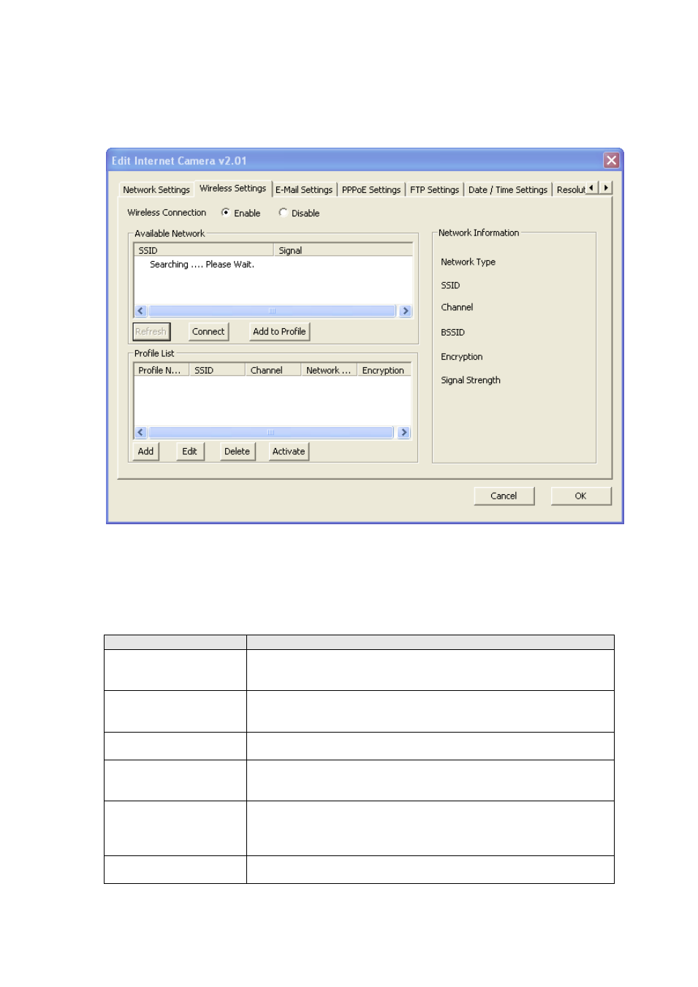Click the 'Channel' label in Network Information

pos(457,307)
